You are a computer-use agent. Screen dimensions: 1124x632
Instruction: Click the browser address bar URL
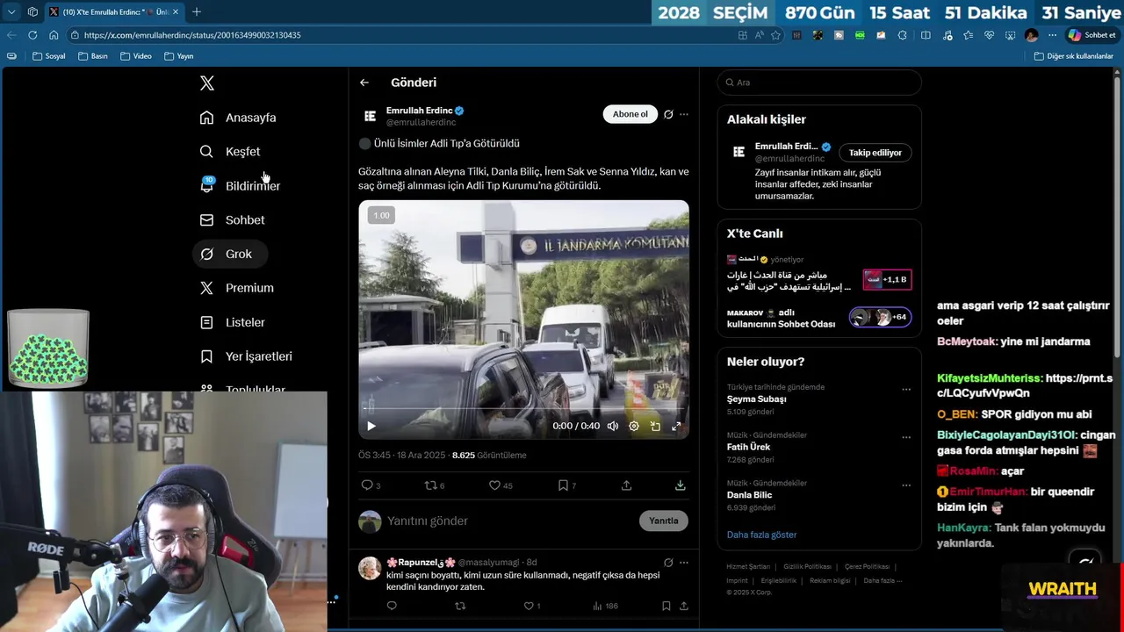pos(192,35)
